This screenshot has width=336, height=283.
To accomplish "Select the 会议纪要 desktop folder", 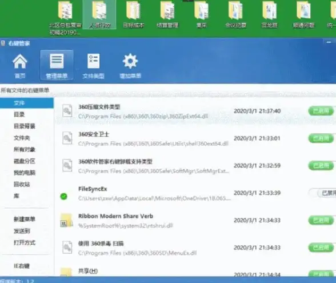I will point(235,15).
